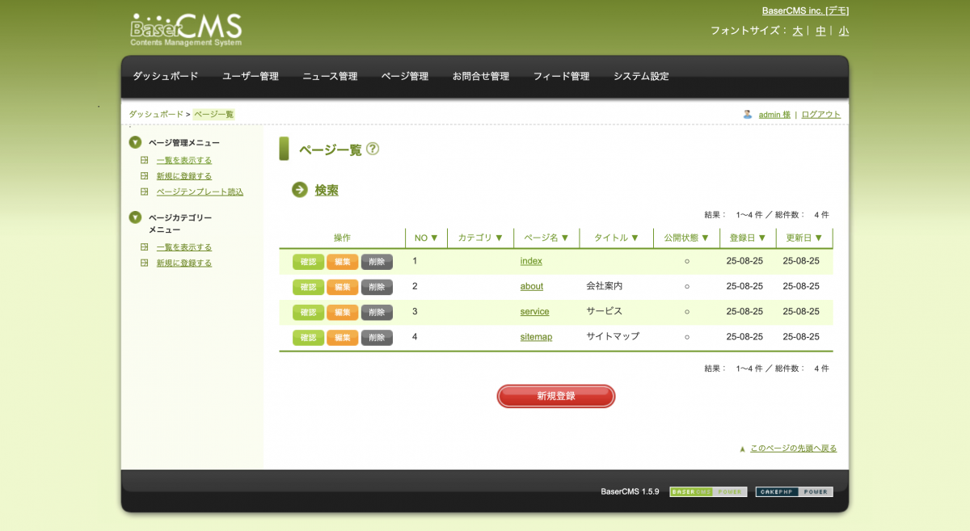This screenshot has width=970, height=531.
Task: Expand the 検索 search panel
Action: point(327,191)
